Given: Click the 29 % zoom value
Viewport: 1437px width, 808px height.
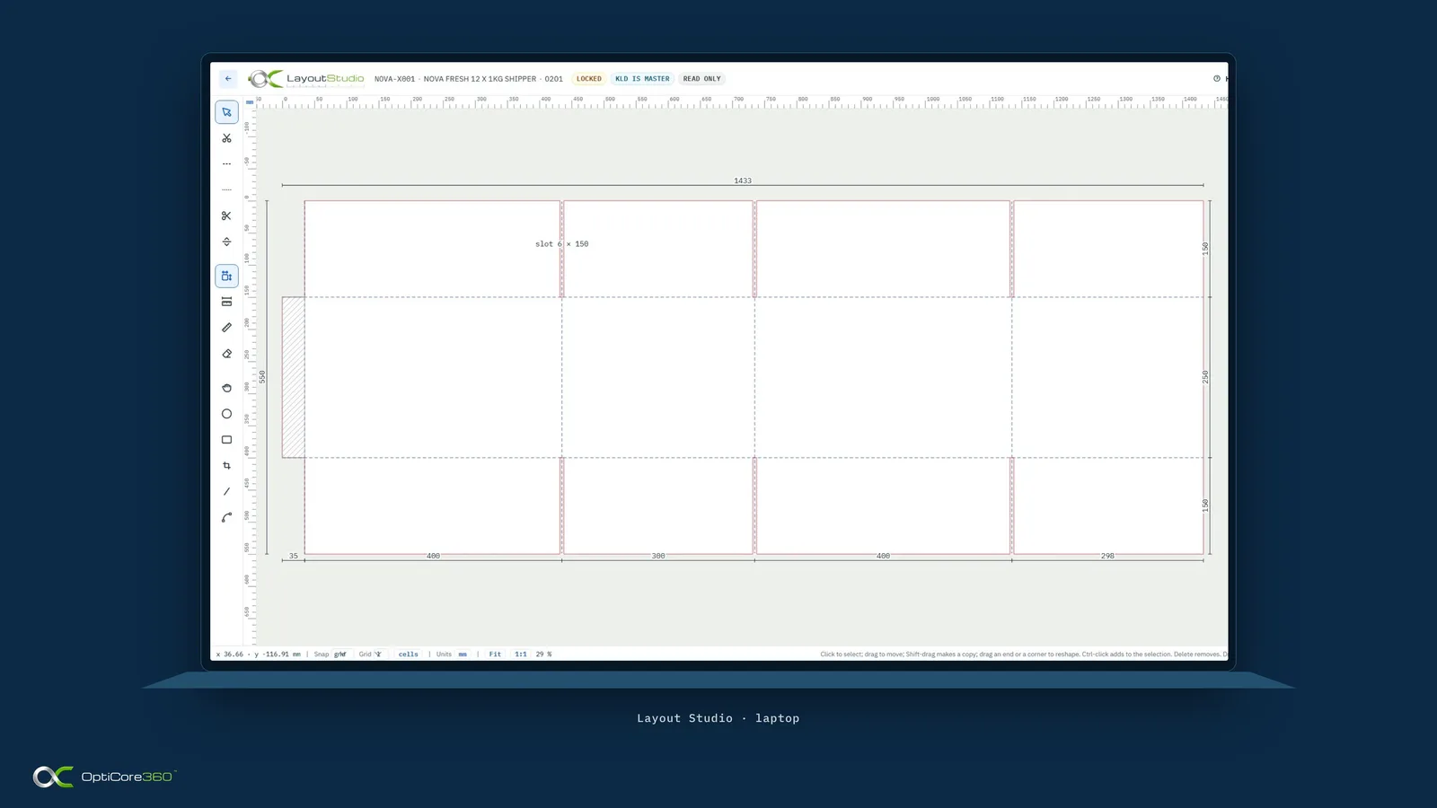Looking at the screenshot, I should [x=543, y=654].
